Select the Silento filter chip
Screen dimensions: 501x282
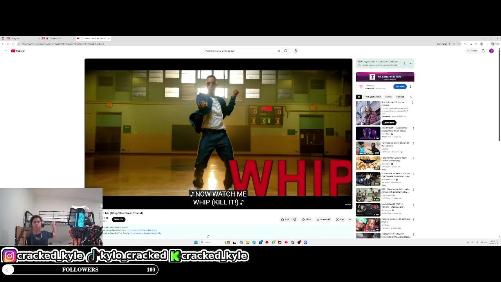[x=388, y=97]
